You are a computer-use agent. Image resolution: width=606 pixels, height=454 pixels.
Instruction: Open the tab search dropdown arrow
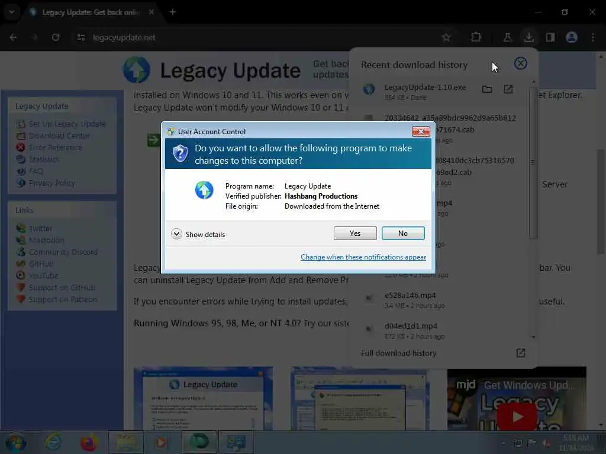[x=12, y=12]
